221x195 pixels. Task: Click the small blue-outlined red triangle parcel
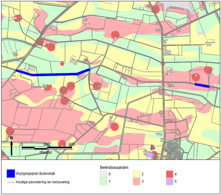pyautogui.click(x=152, y=148)
